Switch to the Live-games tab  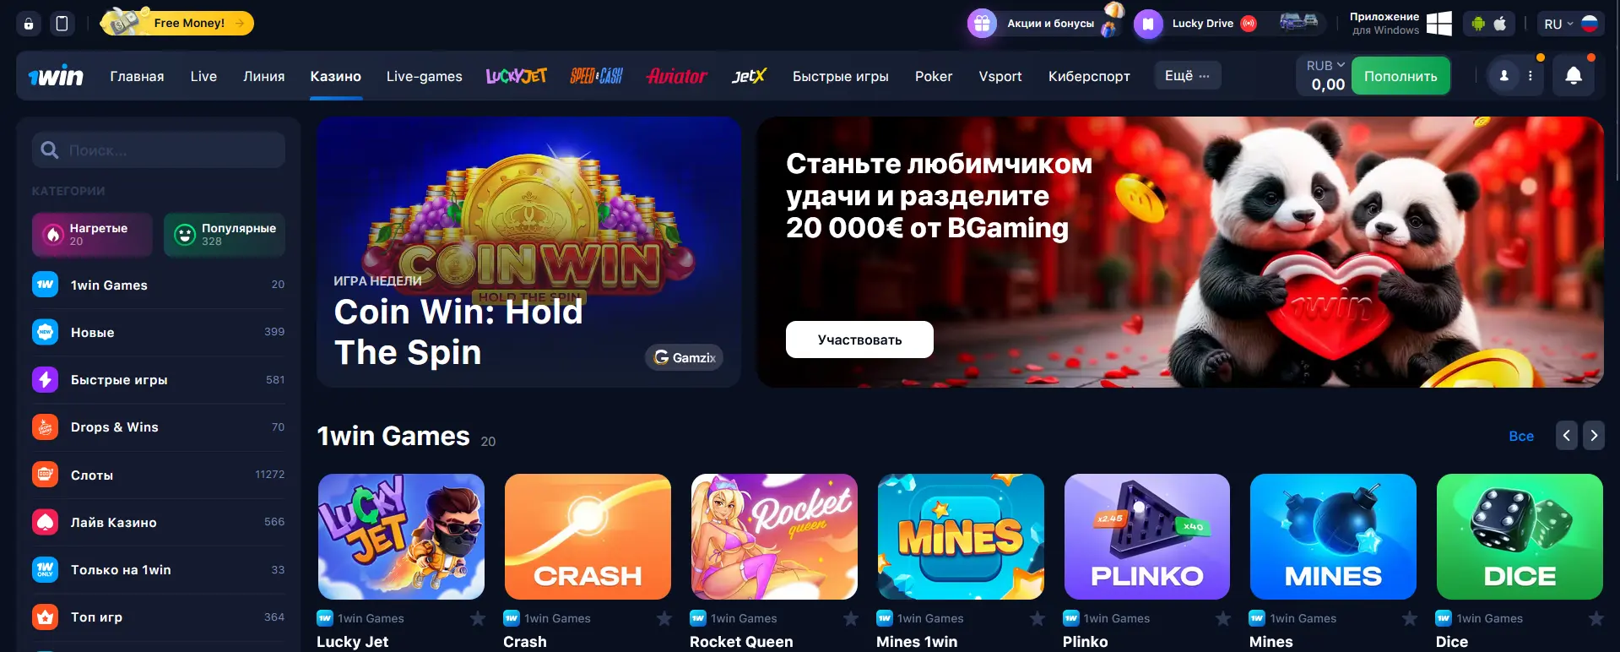coord(424,76)
